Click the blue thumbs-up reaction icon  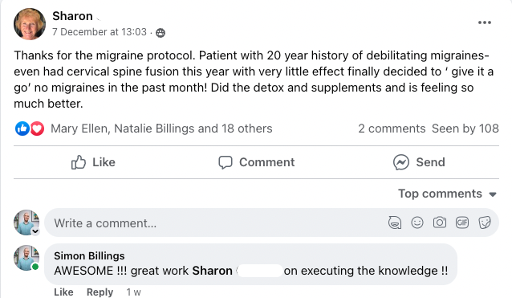click(22, 129)
